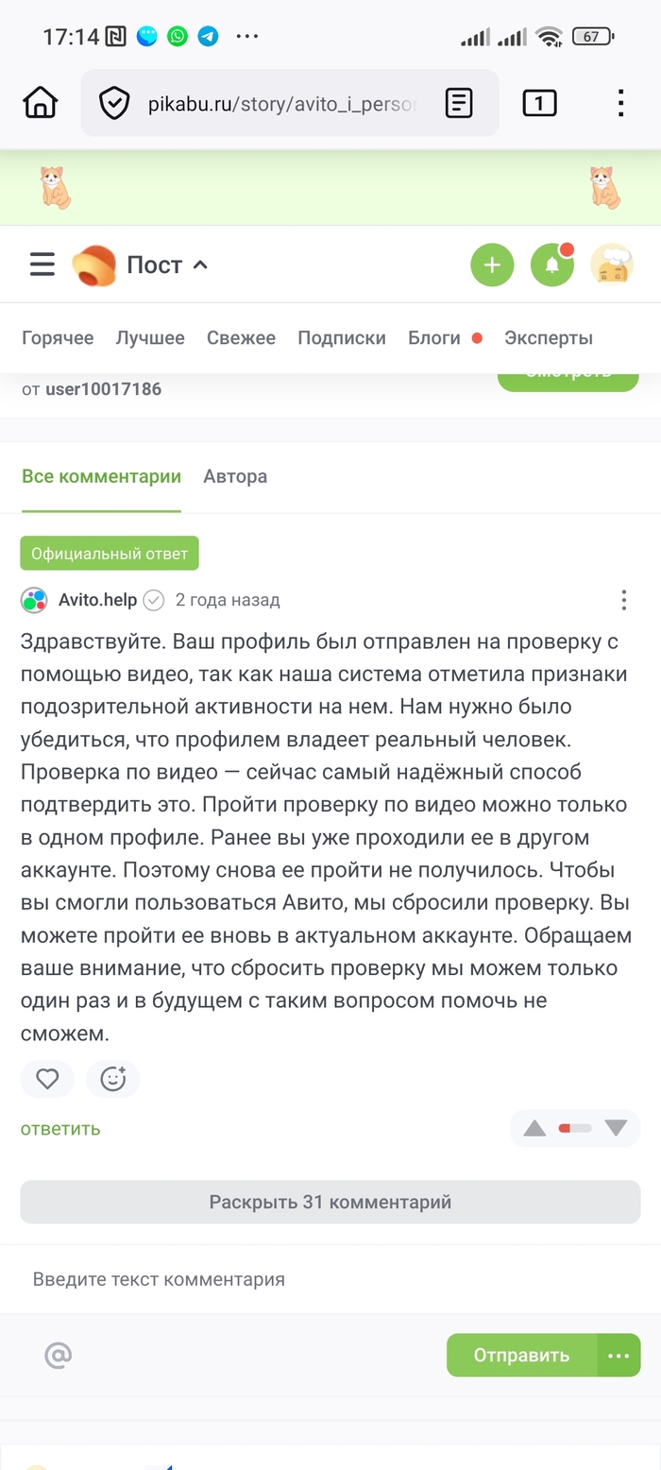Viewport: 661px width, 1470px height.
Task: Toggle the heart like on the comment
Action: [x=47, y=1079]
